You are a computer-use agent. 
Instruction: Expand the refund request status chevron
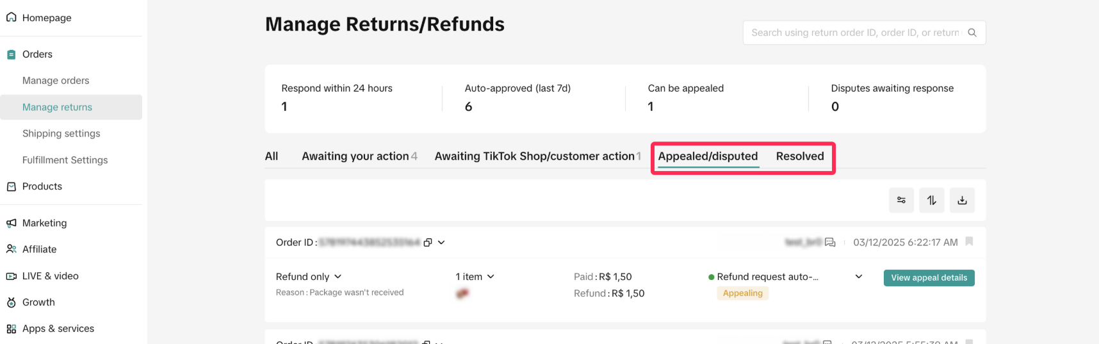point(859,277)
